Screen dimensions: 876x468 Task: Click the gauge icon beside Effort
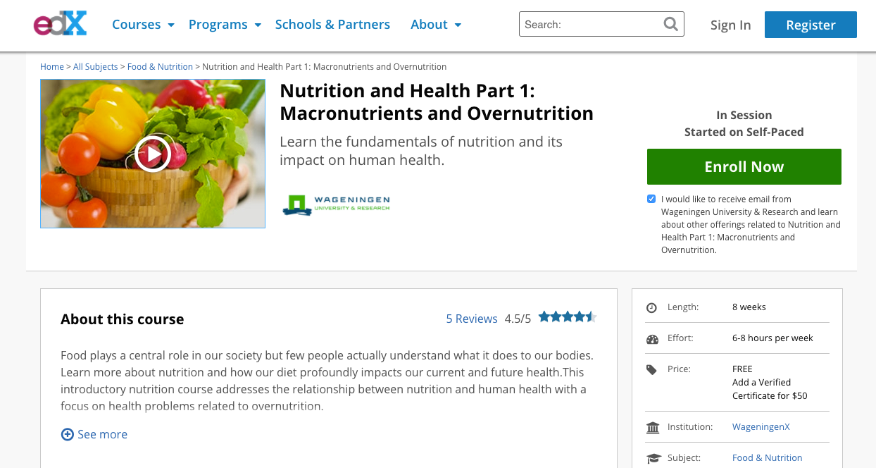tap(652, 339)
